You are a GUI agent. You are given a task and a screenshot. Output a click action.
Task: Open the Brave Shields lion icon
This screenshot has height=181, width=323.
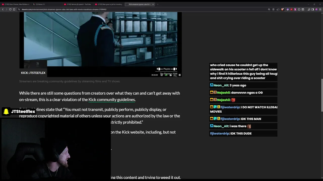(282, 9)
